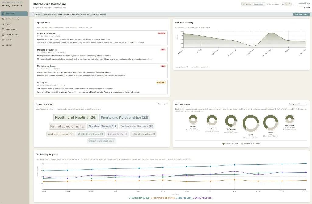Image resolution: width=312 pixels, height=204 pixels.
Task: Switch to dark theme moon icon
Action: 286,4
